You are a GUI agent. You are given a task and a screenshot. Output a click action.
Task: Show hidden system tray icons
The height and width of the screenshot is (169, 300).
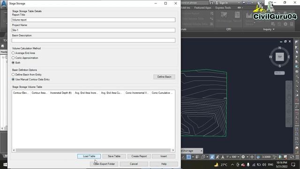[232, 165]
